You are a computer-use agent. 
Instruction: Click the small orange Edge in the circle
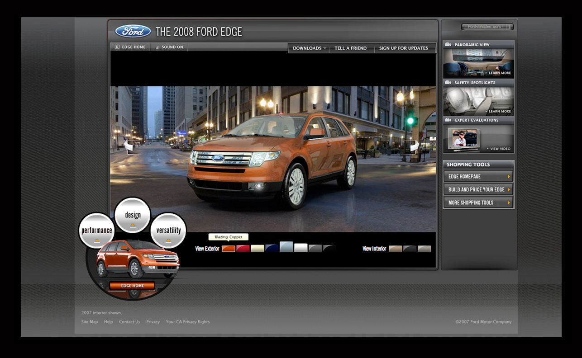(x=137, y=259)
